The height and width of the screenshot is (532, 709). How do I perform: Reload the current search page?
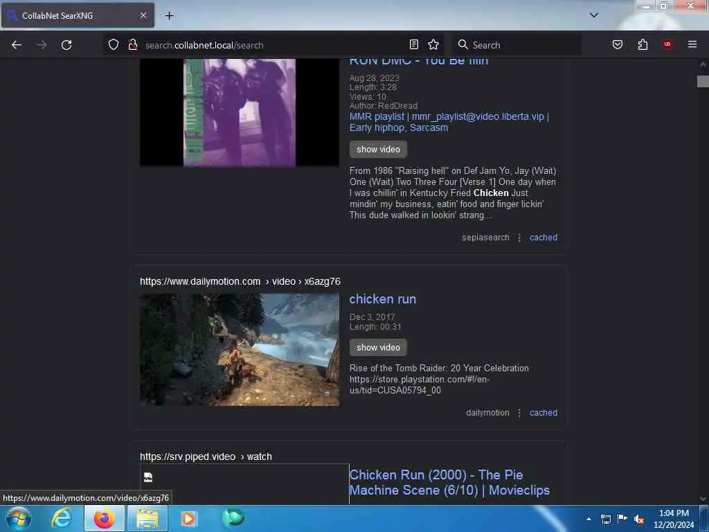point(66,45)
